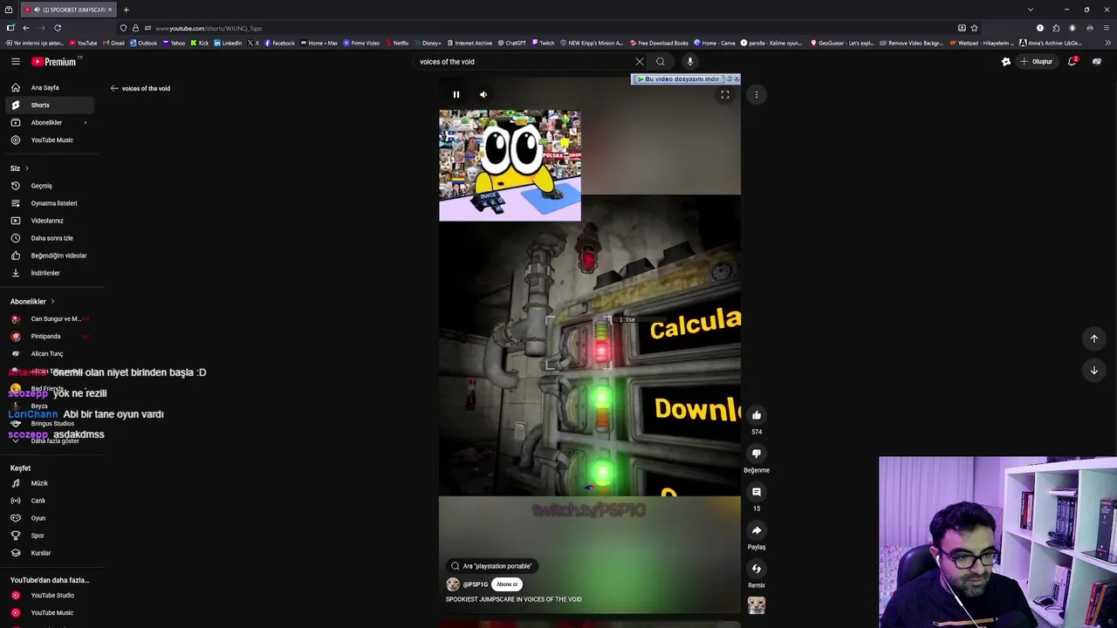1117x628 pixels.
Task: Open Müzik under Keşfet
Action: 50,483
